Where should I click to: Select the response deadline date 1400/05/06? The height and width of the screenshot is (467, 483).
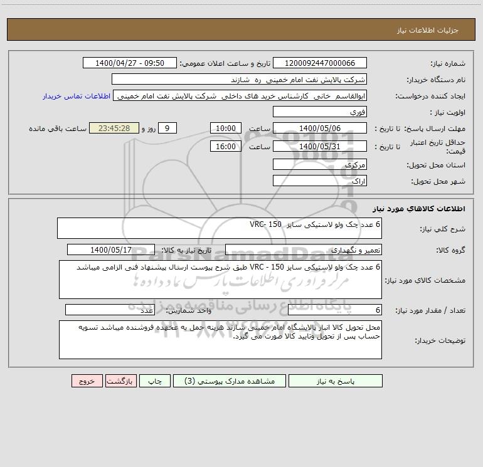[320, 128]
